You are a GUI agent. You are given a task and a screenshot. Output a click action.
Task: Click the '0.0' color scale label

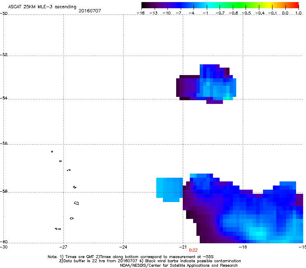click(285, 13)
